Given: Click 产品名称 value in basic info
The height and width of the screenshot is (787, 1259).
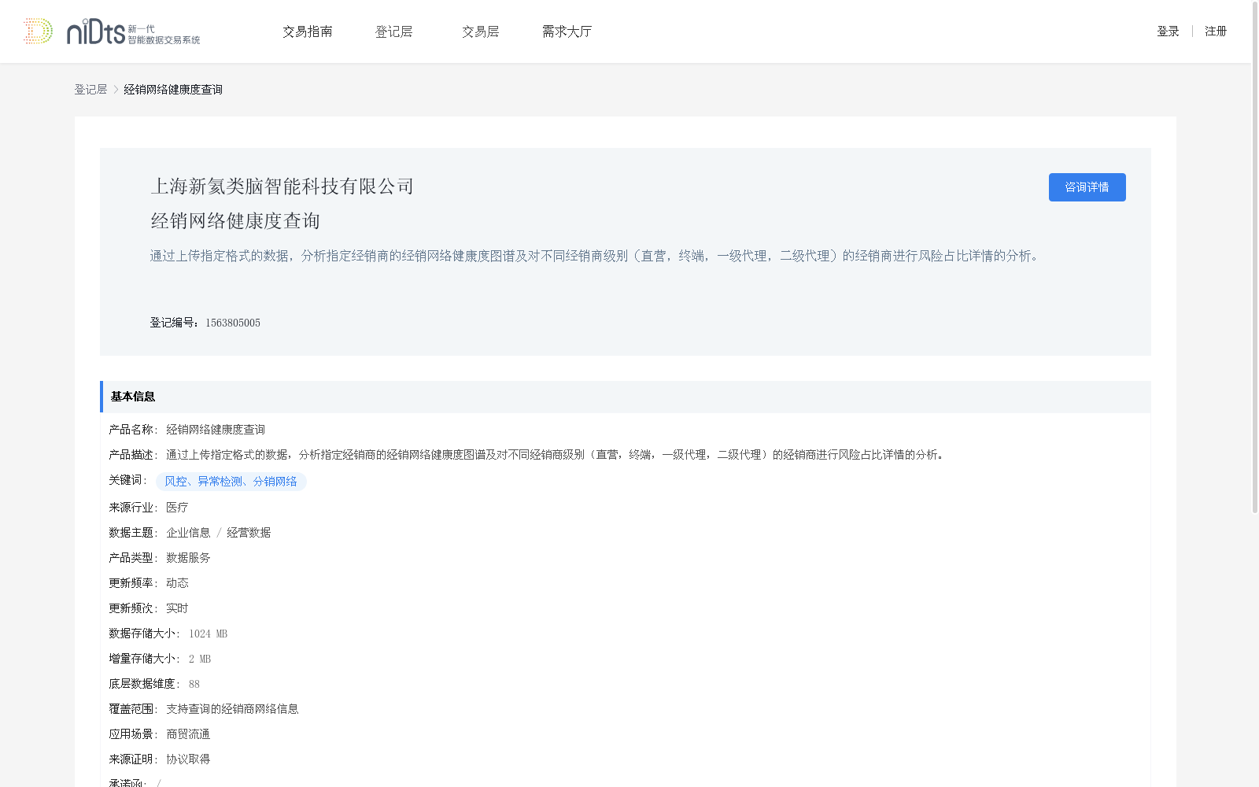Looking at the screenshot, I should (x=216, y=430).
